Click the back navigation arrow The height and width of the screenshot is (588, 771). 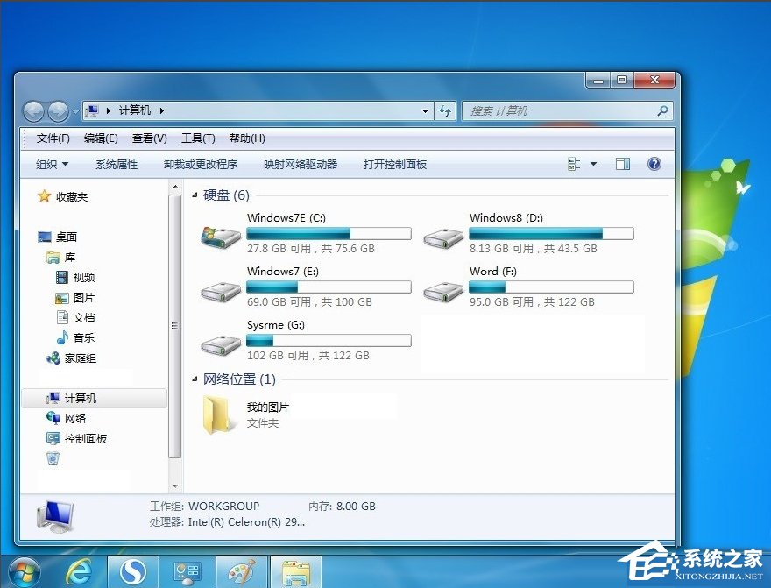(33, 110)
